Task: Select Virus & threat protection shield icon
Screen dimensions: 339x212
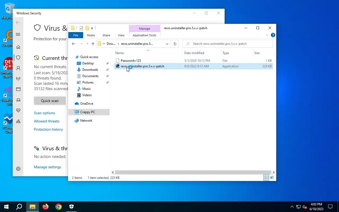Action: pos(18,58)
